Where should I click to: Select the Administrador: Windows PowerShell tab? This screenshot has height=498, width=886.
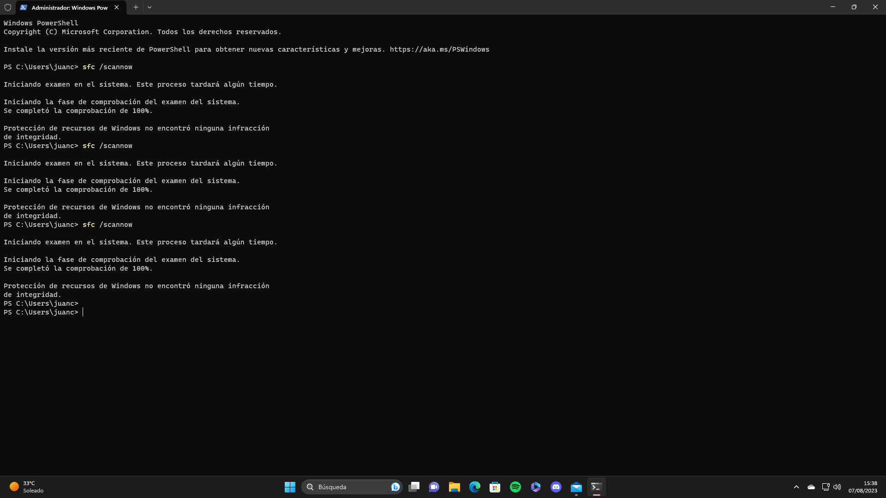[x=69, y=7]
